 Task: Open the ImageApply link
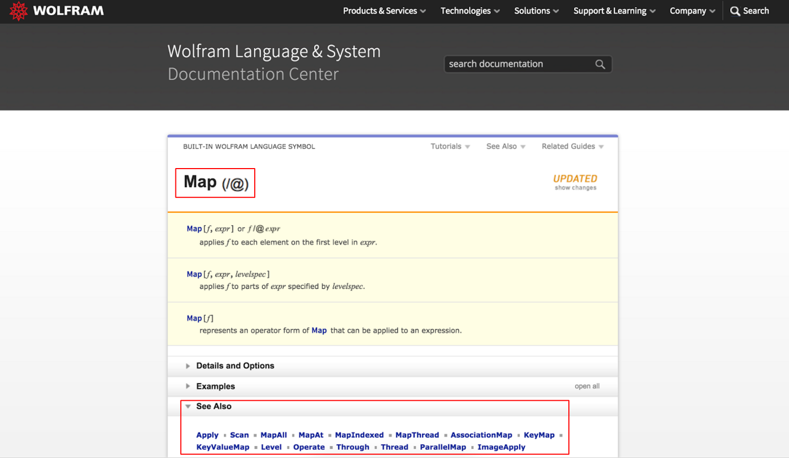(x=501, y=447)
